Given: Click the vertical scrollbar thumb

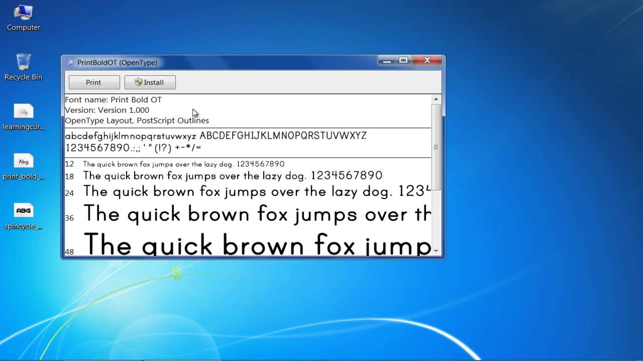Looking at the screenshot, I should coord(436,147).
